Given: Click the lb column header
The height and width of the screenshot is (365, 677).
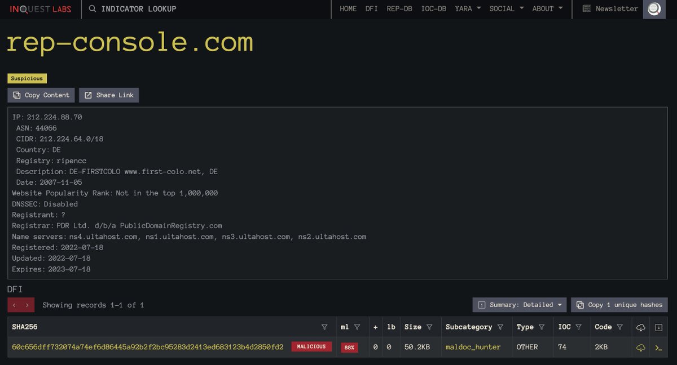Looking at the screenshot, I should 392,327.
